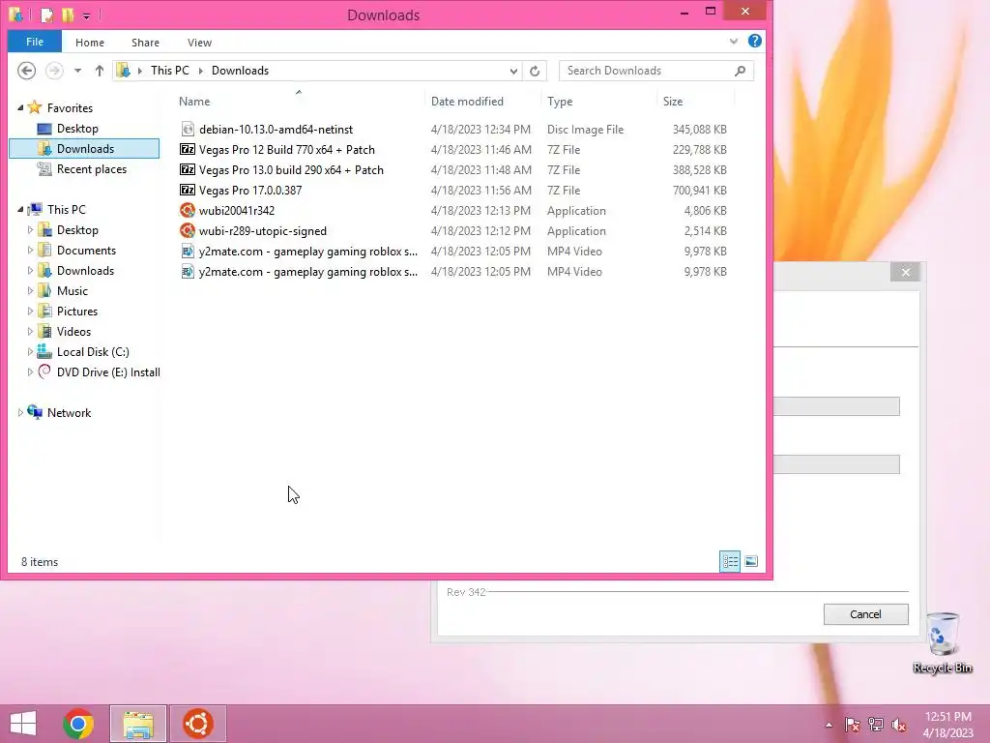Expand the ribbon with the chevron
Viewport: 990px width, 743px height.
click(x=734, y=41)
